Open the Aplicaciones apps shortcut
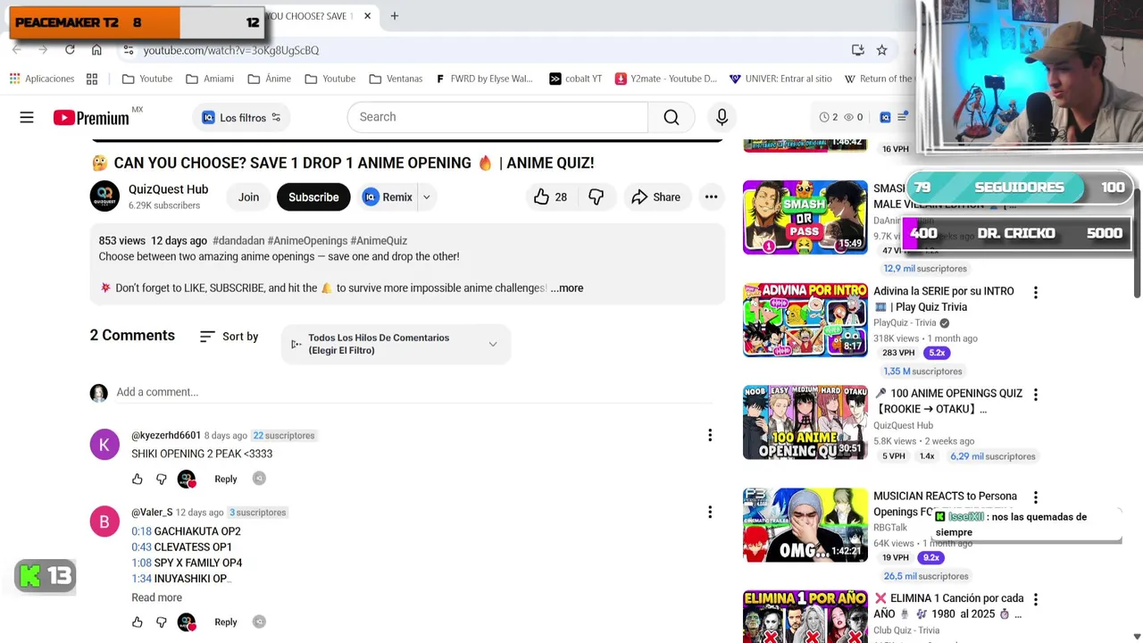The height and width of the screenshot is (643, 1143). (41, 79)
